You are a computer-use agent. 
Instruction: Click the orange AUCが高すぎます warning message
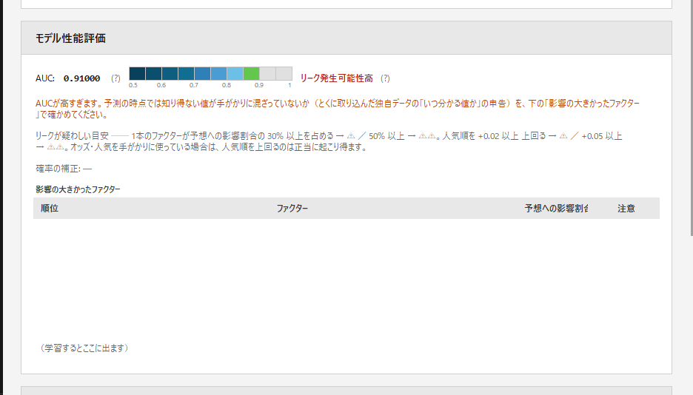point(338,109)
